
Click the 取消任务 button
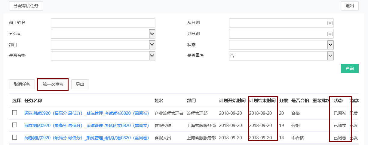pyautogui.click(x=22, y=84)
